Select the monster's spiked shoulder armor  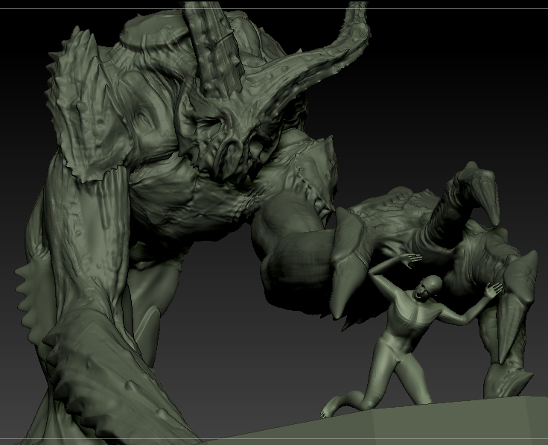pyautogui.click(x=89, y=105)
